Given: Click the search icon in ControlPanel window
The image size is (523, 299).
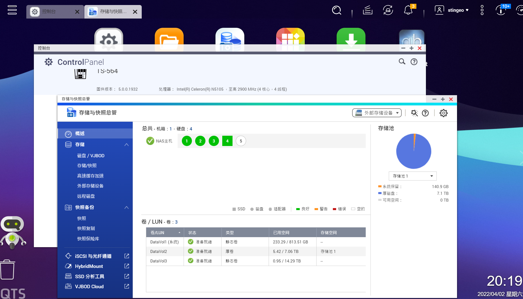Looking at the screenshot, I should 402,62.
